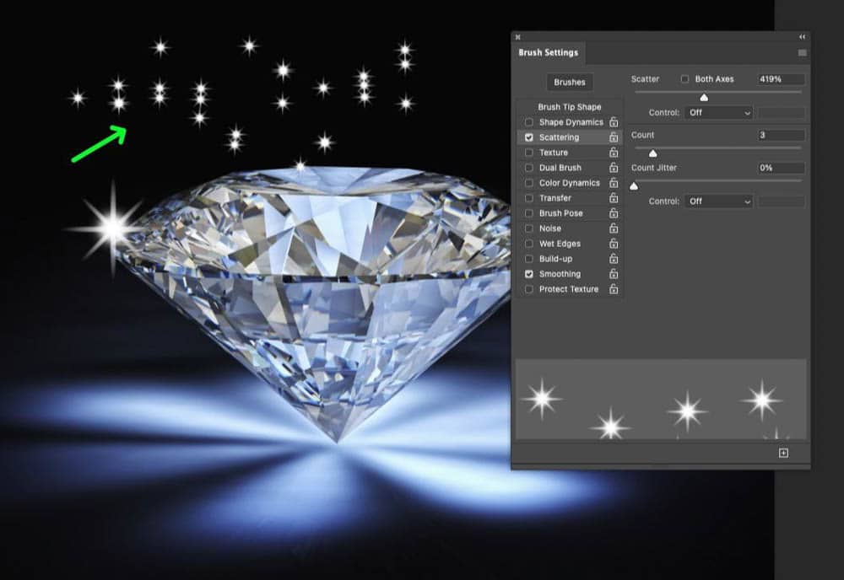Check the Both Axes option
This screenshot has height=580, width=844.
tap(684, 79)
